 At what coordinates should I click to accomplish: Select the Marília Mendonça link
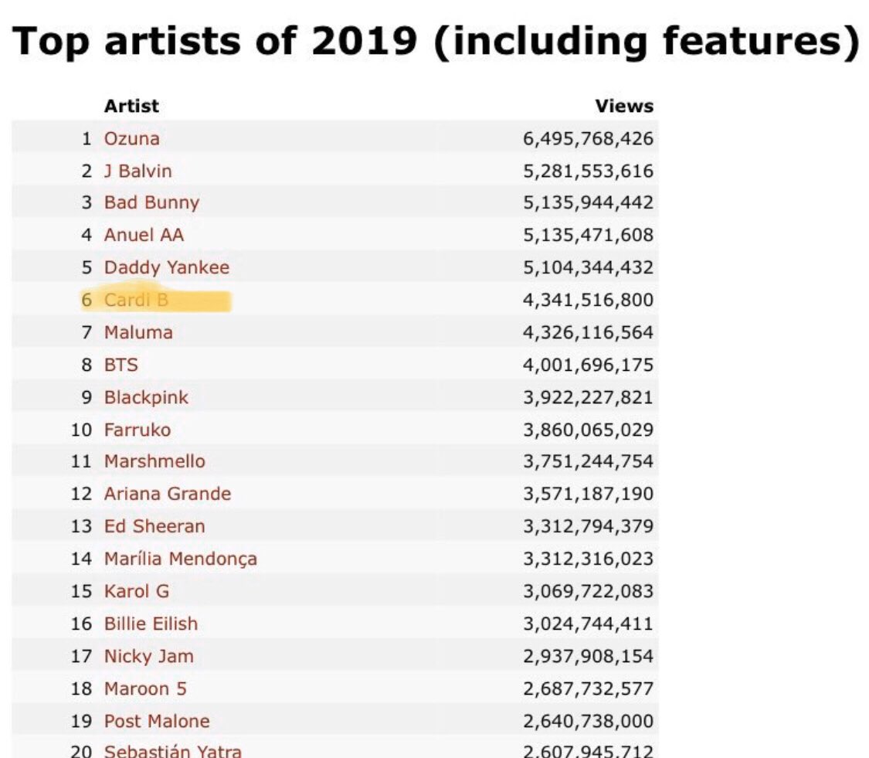[181, 559]
